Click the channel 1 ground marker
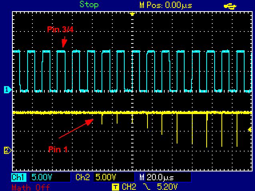255x191 pixels. [6, 90]
